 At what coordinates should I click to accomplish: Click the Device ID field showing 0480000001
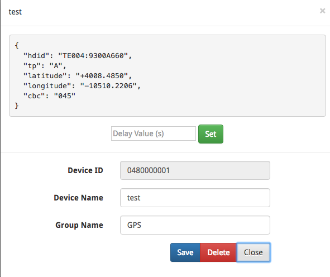coord(195,170)
